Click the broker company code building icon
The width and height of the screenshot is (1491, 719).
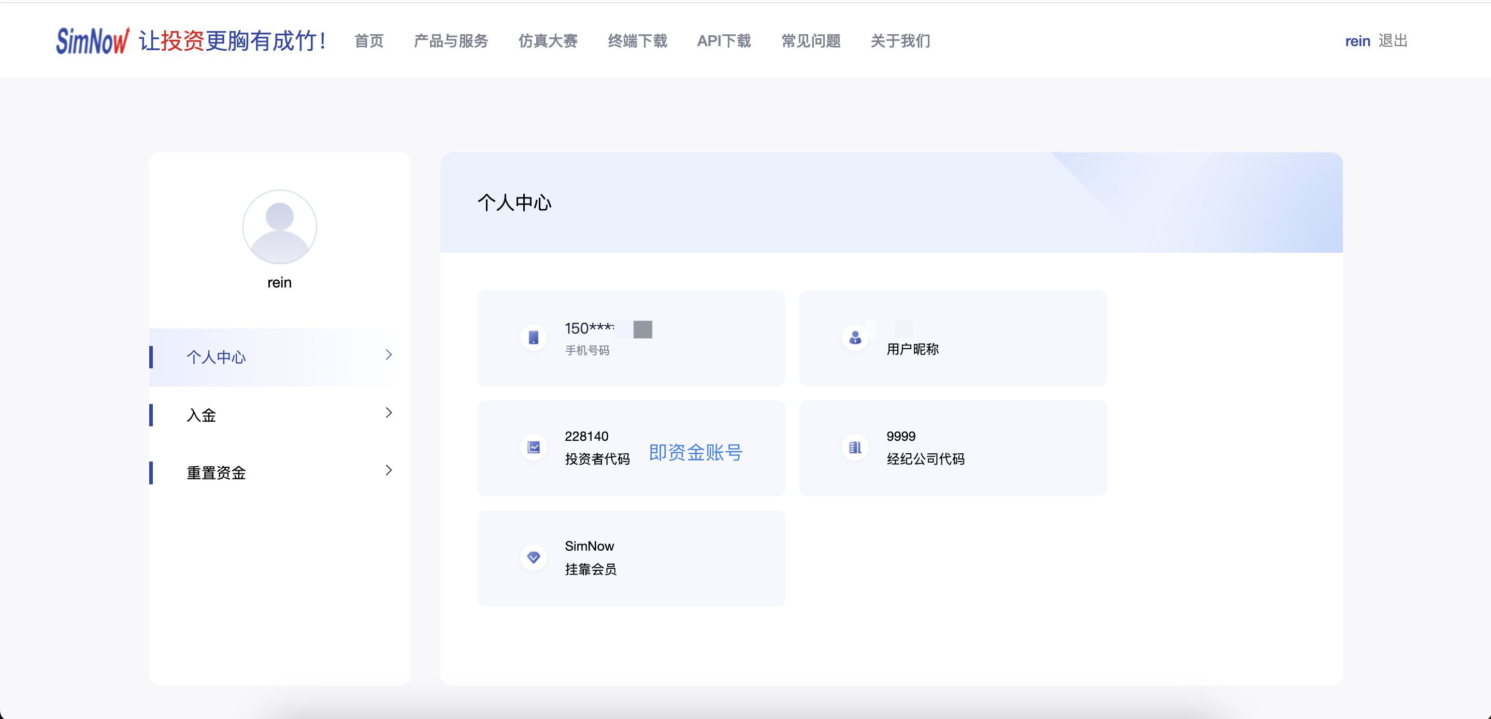click(x=855, y=448)
